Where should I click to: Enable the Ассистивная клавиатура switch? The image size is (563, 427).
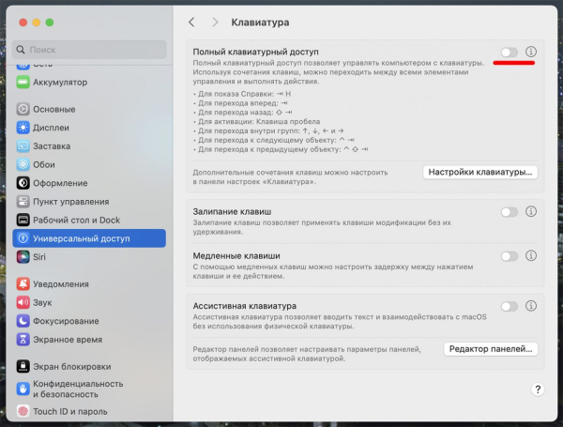pos(510,306)
